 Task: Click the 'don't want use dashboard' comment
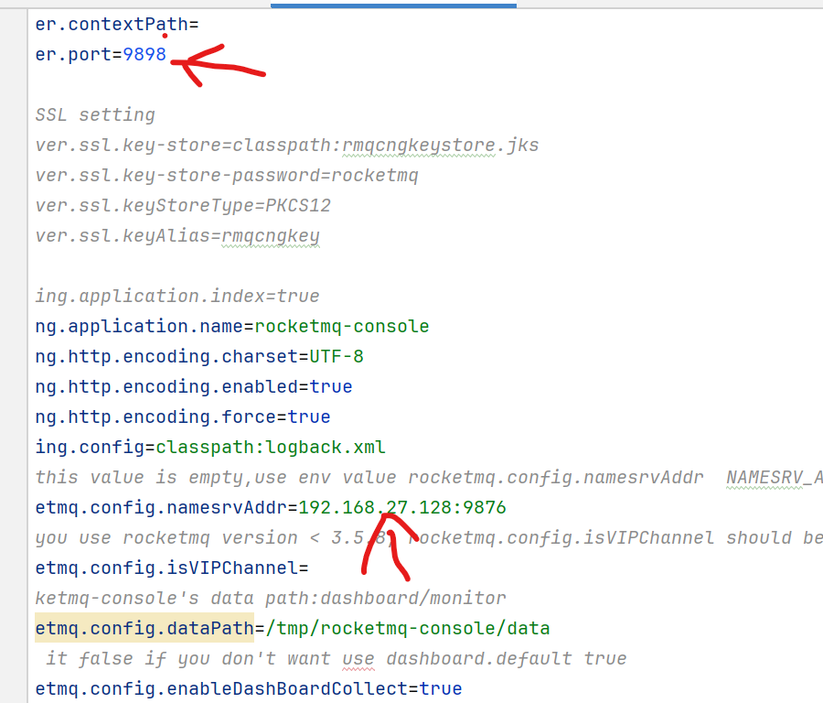pos(337,659)
